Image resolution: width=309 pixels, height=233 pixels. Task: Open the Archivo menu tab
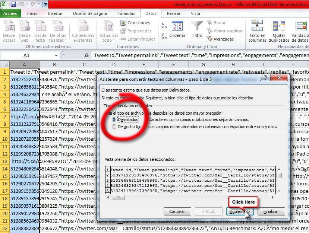tap(10, 13)
